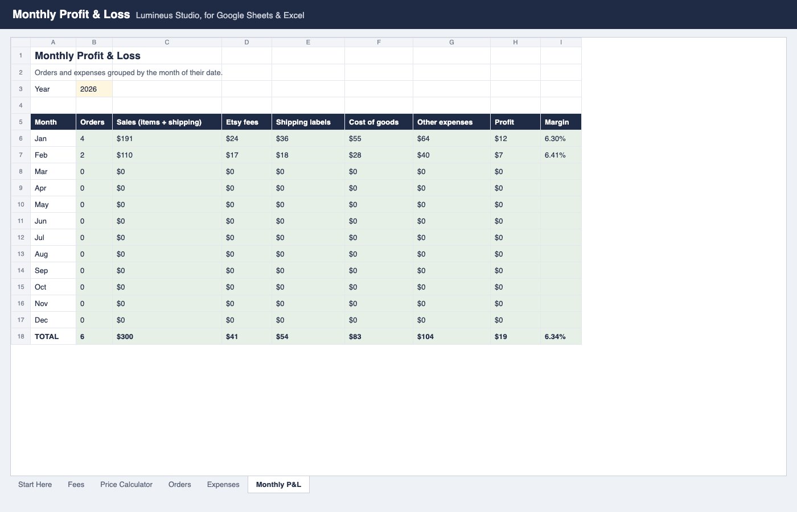Click the Month column header cell
Screen dimensions: 797x512
click(53, 122)
